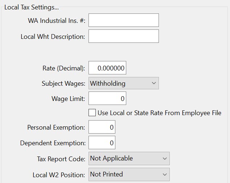Screen dimensions: 230x183
Task: Enable Use Local or State Rate checkbox
Action: click(x=92, y=113)
